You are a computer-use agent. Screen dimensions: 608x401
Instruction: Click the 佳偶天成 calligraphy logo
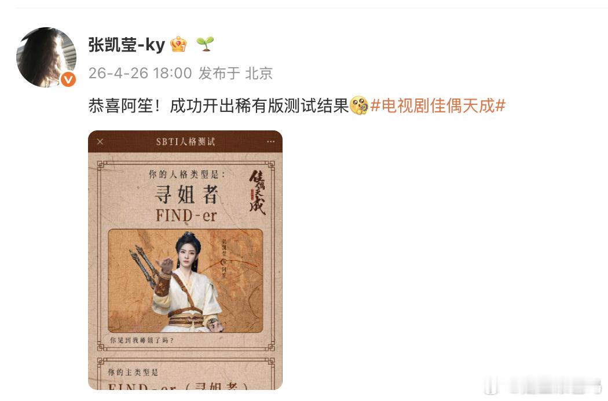(x=258, y=192)
